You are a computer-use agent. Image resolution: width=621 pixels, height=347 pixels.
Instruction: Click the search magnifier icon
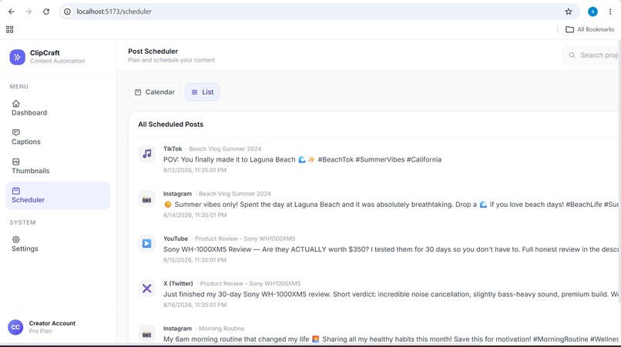(x=572, y=55)
